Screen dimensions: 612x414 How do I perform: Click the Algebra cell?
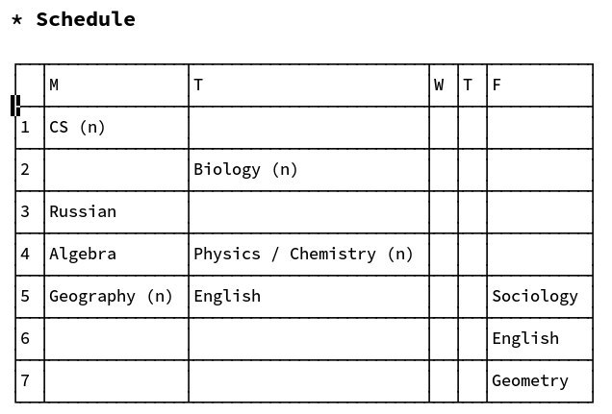click(x=116, y=254)
